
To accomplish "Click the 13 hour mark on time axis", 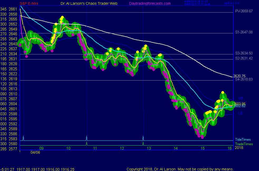I will [x=149, y=148].
